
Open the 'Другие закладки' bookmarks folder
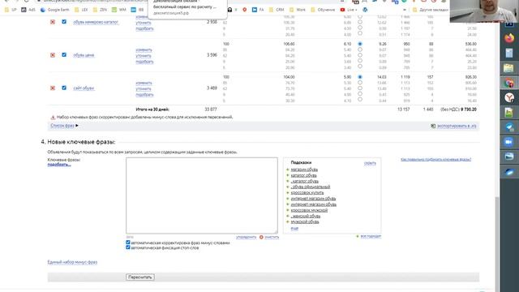[x=430, y=10]
